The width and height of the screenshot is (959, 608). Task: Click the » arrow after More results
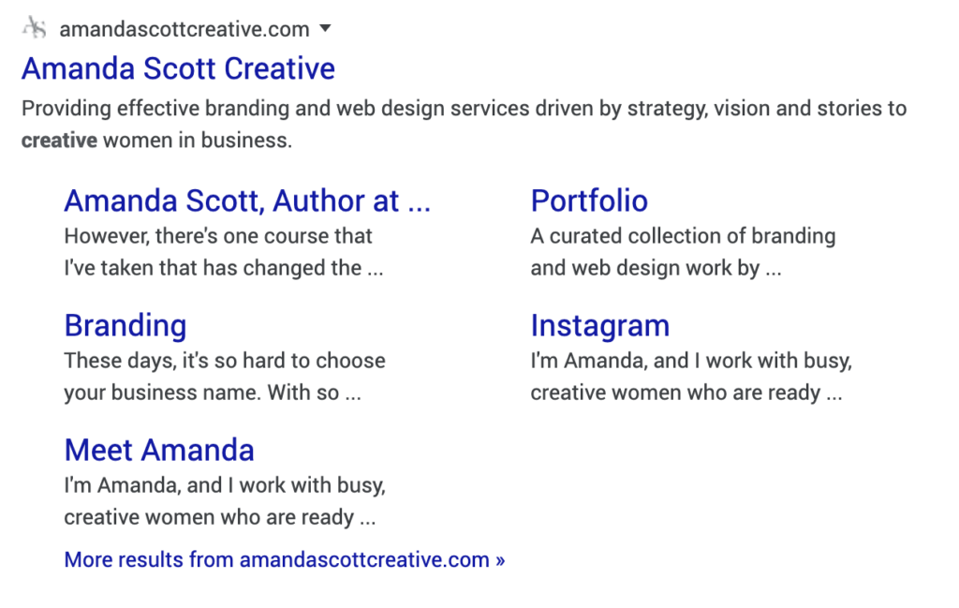(x=500, y=560)
